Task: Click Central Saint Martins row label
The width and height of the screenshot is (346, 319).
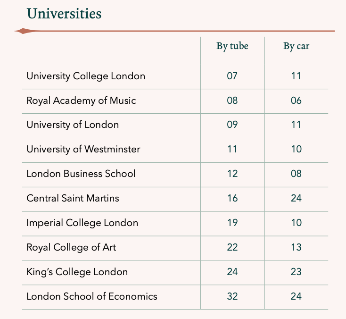Action: pos(73,198)
